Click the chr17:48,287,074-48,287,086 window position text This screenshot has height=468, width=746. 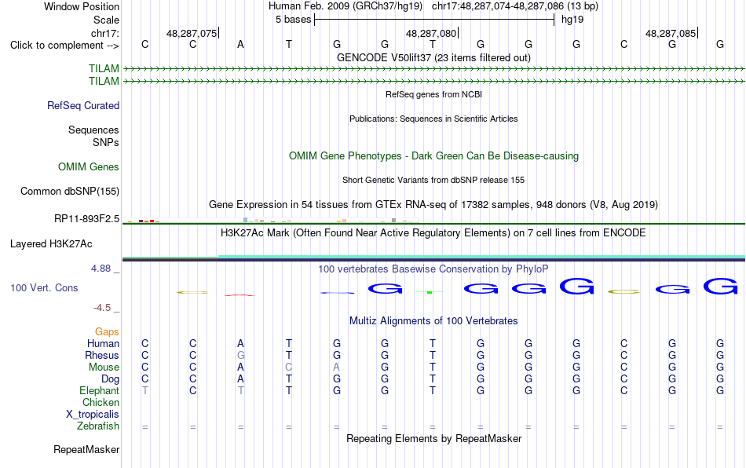coord(498,6)
